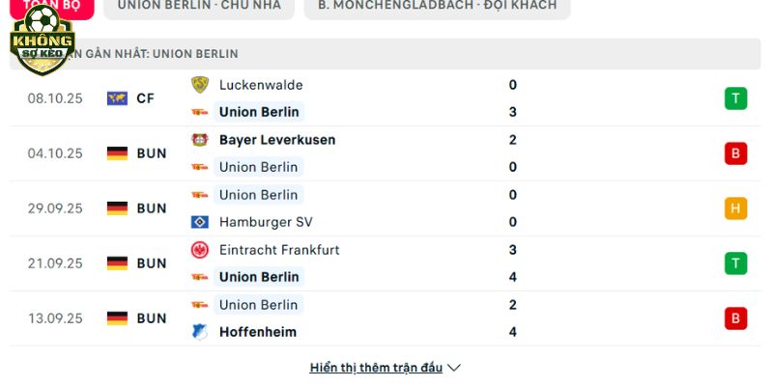Click the green T badge for 08.10.25 match
The height and width of the screenshot is (386, 773).
click(x=735, y=98)
